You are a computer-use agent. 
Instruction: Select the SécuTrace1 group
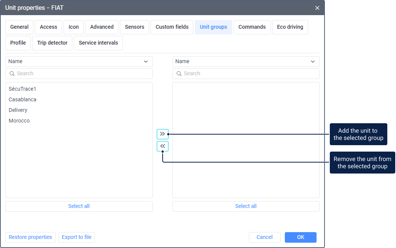pos(22,89)
